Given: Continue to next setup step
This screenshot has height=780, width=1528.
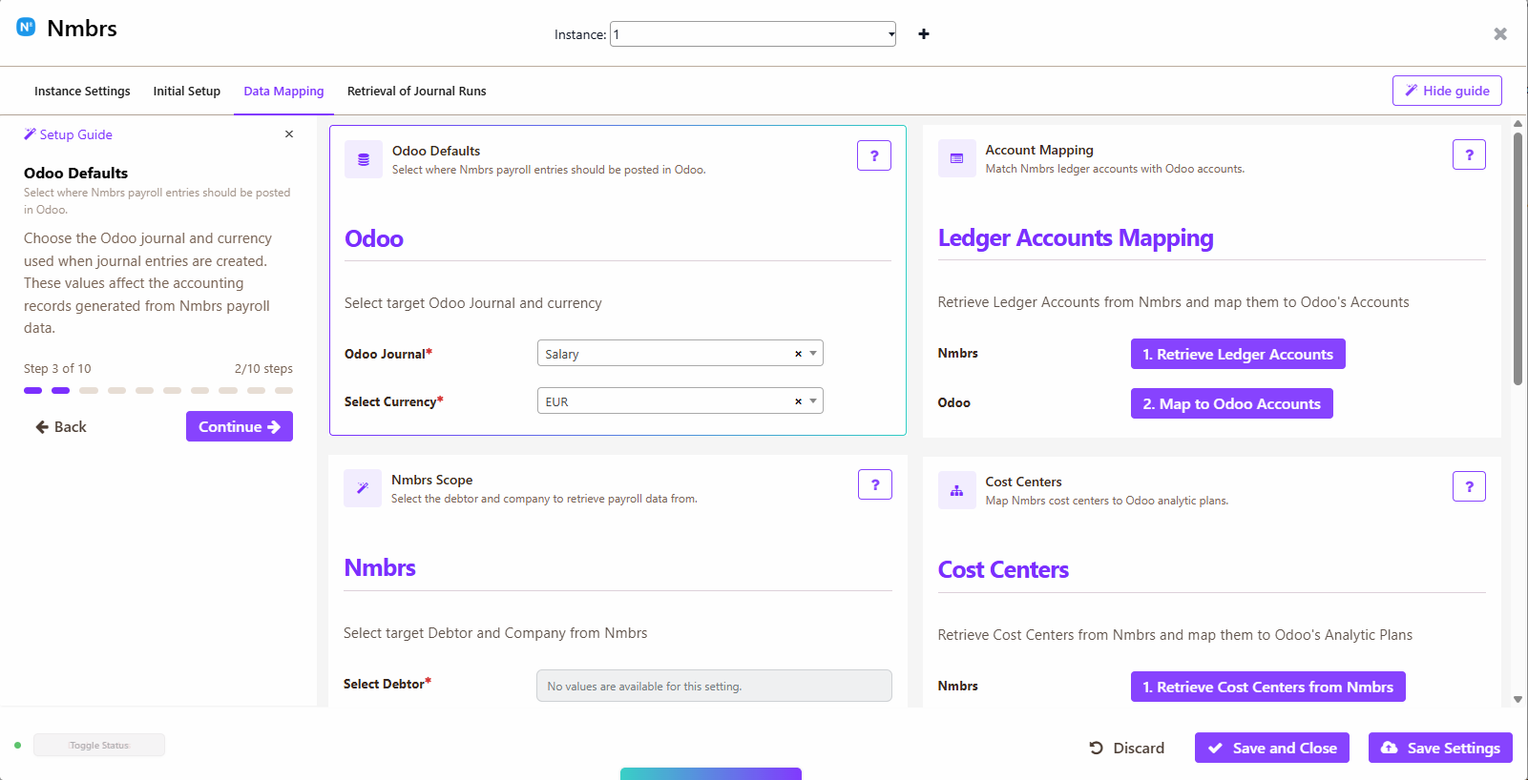Looking at the screenshot, I should 240,426.
